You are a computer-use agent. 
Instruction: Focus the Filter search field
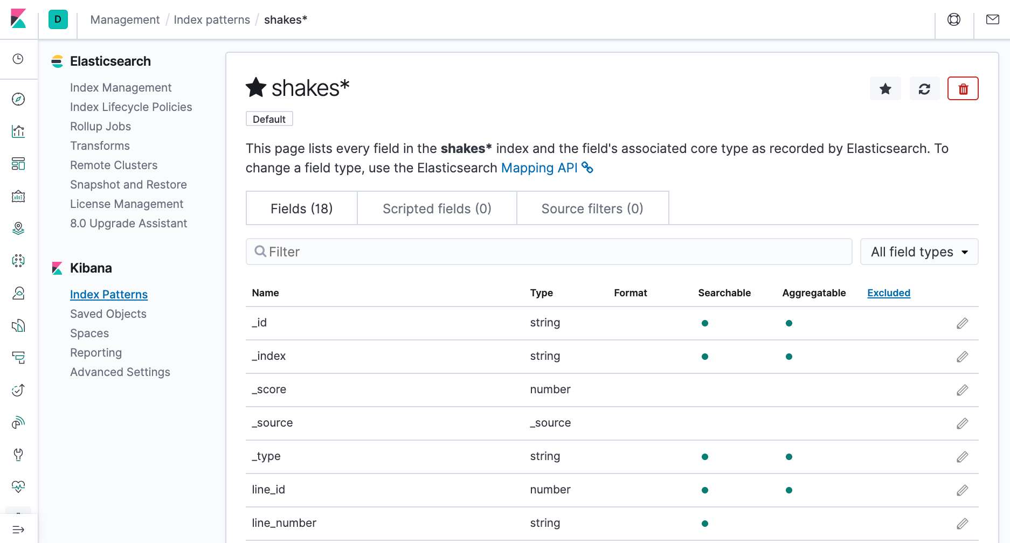549,252
